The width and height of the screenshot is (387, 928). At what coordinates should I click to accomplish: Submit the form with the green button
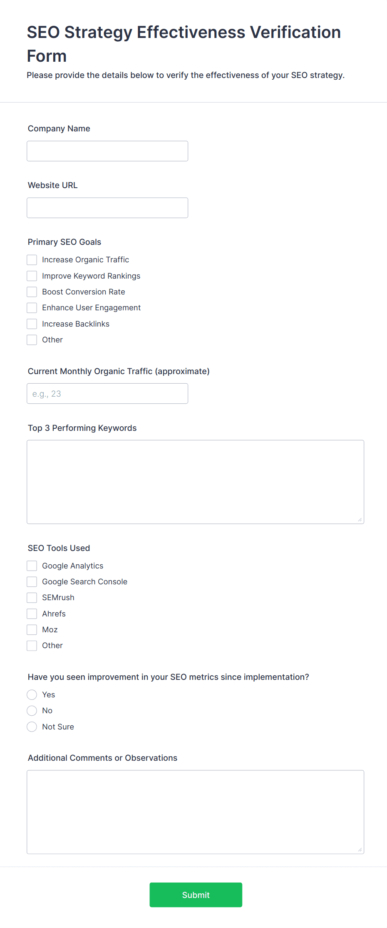(x=196, y=895)
